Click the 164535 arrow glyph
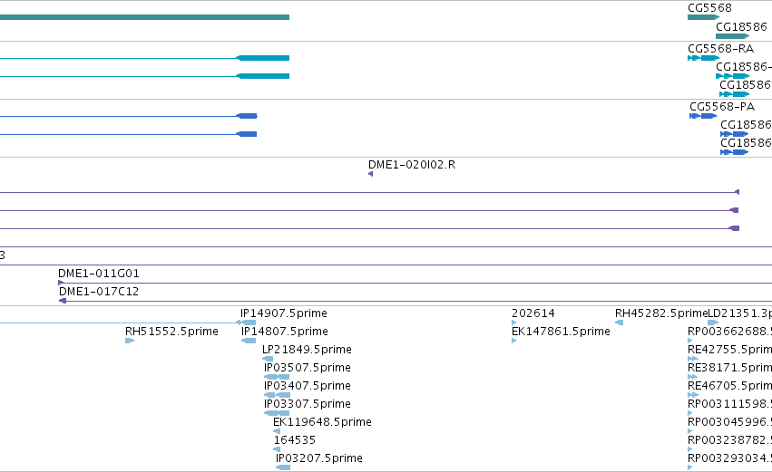Screen dimensions: 772x472 pyautogui.click(x=277, y=449)
